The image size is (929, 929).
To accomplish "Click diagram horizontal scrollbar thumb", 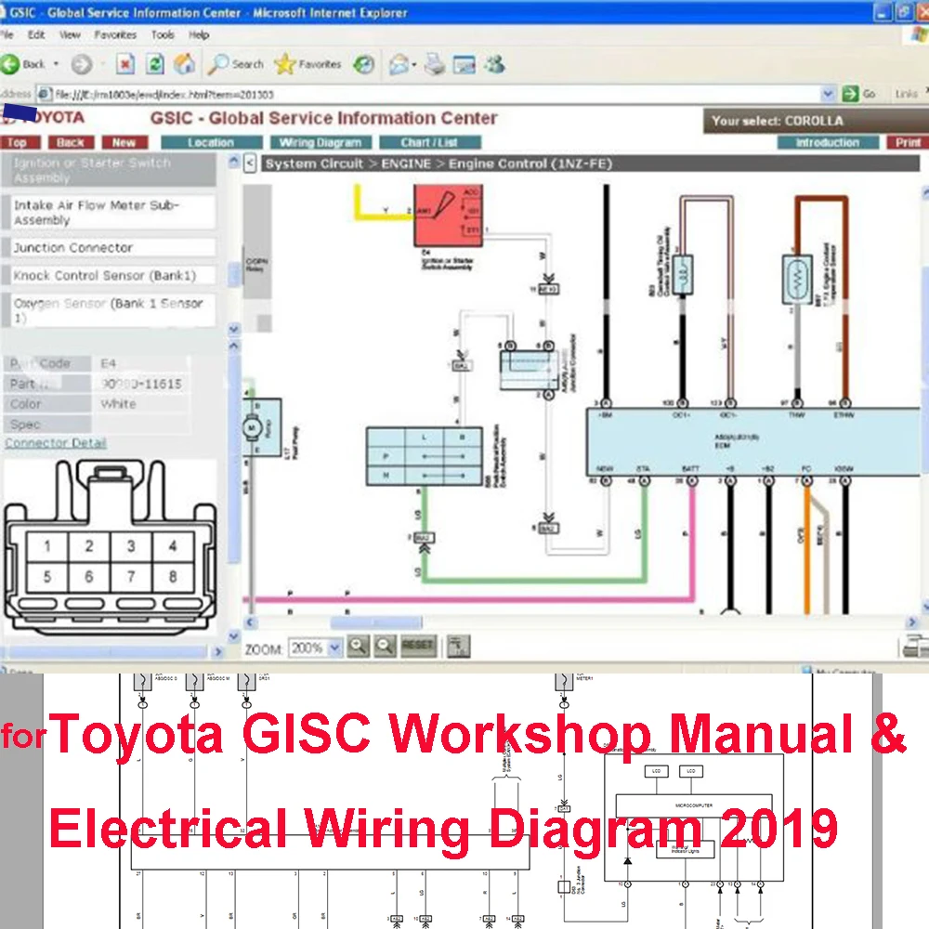I will tap(376, 622).
